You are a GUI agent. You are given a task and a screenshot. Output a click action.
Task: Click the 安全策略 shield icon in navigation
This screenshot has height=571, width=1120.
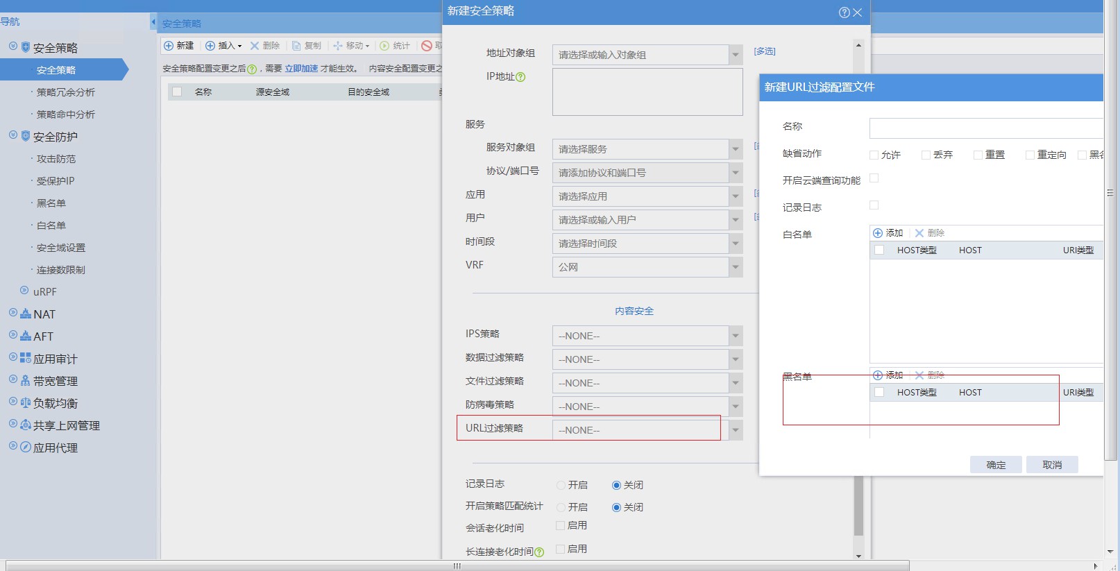[x=26, y=47]
